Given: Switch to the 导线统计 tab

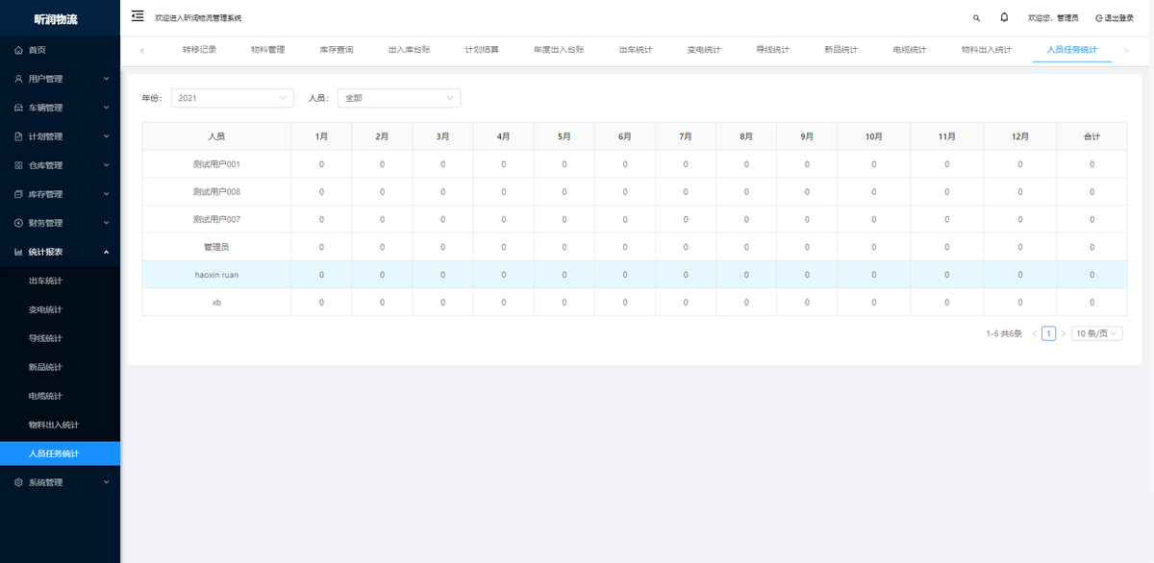Looking at the screenshot, I should [x=772, y=49].
